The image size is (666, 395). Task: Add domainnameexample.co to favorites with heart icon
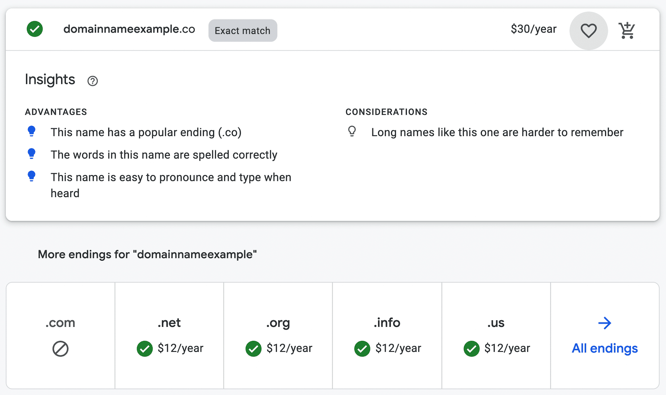tap(588, 31)
